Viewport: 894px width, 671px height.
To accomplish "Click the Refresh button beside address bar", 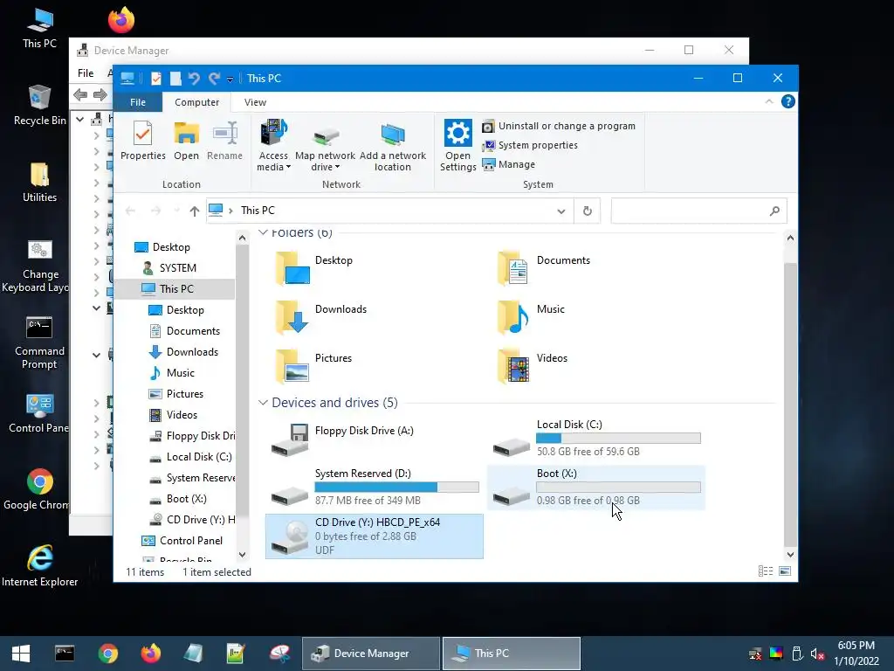I will point(588,211).
